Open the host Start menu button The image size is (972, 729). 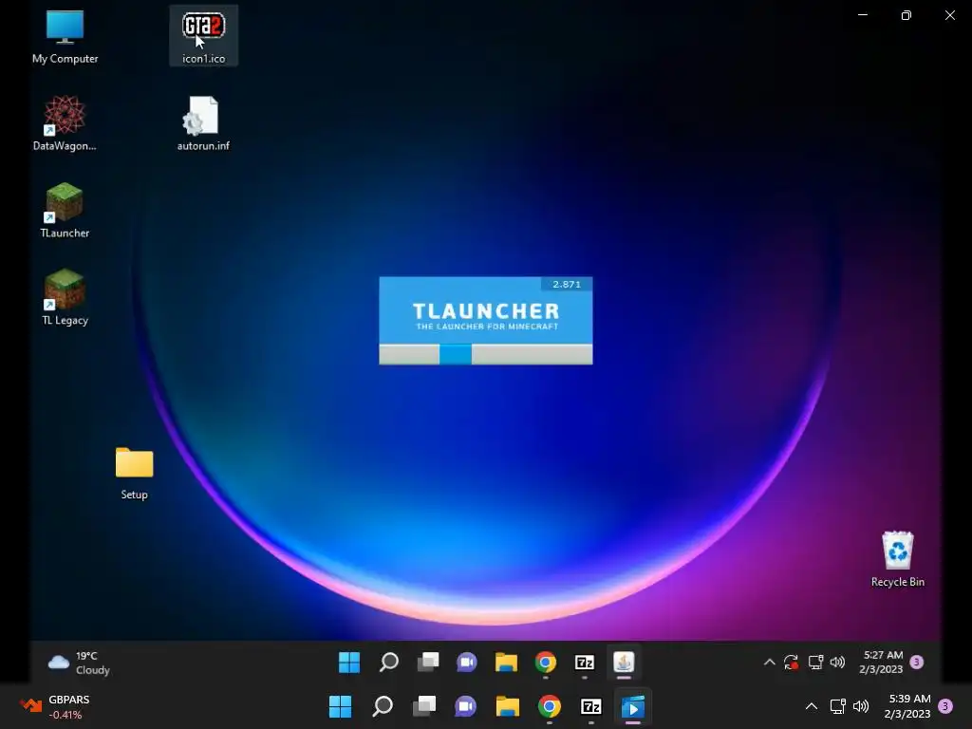click(x=341, y=706)
